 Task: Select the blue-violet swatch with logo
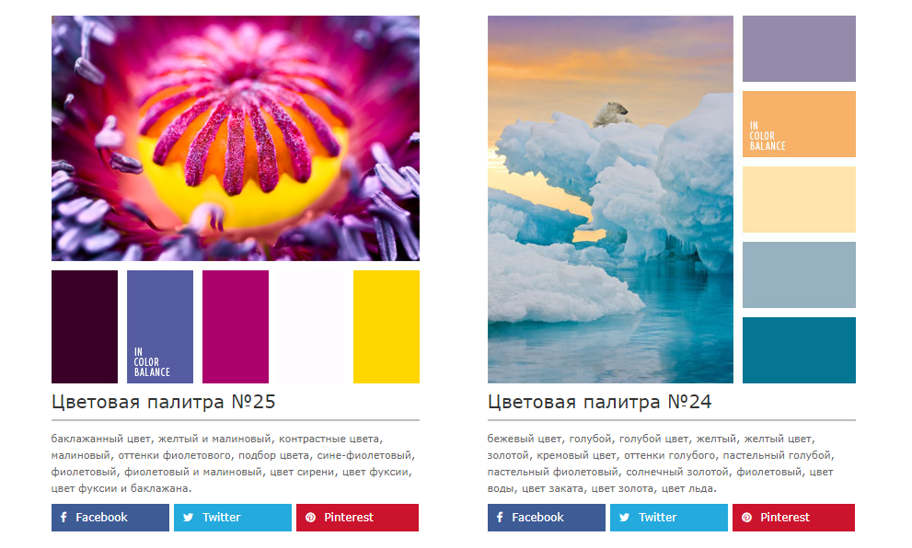tap(160, 326)
